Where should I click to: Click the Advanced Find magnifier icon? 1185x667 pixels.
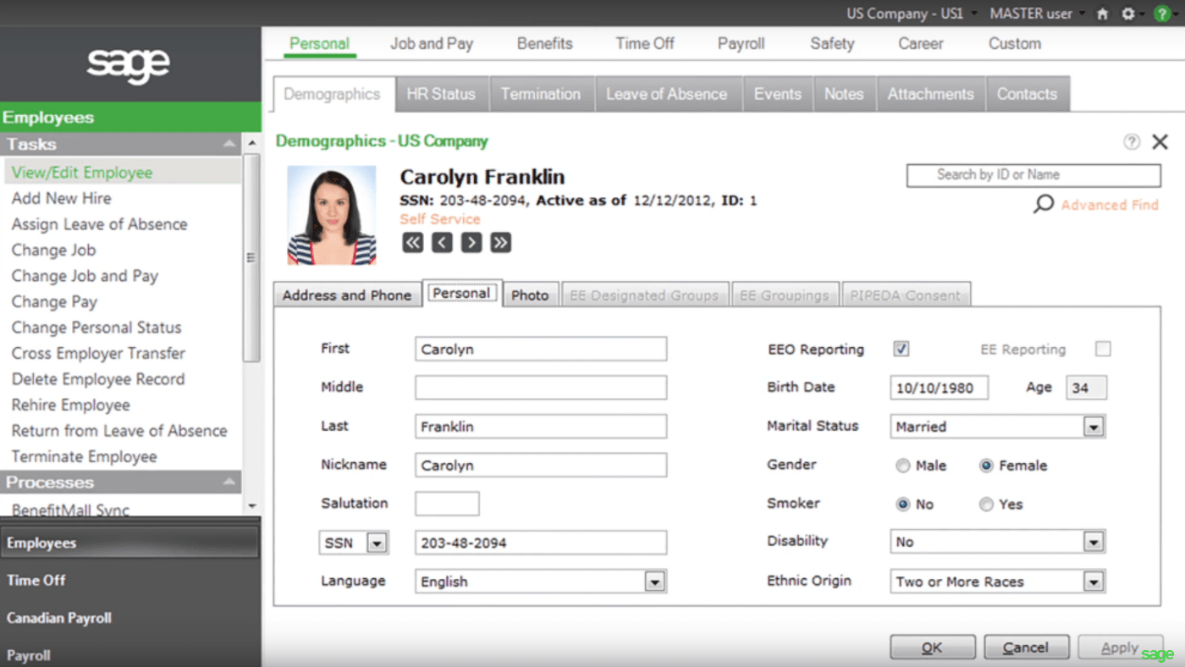[x=1044, y=204]
